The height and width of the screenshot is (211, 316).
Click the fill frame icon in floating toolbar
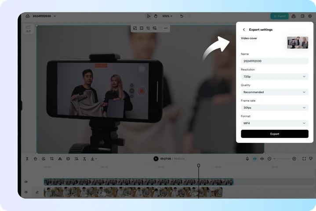point(142,28)
